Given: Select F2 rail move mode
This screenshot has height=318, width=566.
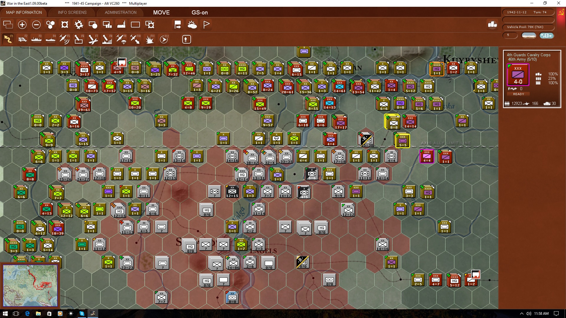Looking at the screenshot, I should point(22,39).
